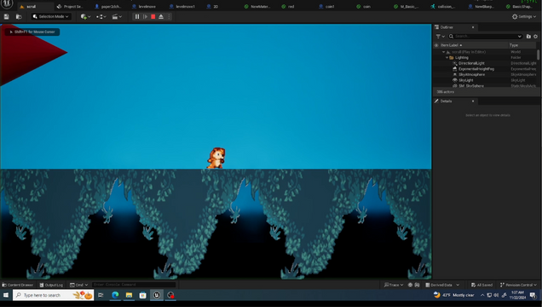Open the Cinematics clapperboard dropdown
Image resolution: width=542 pixels, height=307 pixels.
pyautogui.click(x=117, y=16)
